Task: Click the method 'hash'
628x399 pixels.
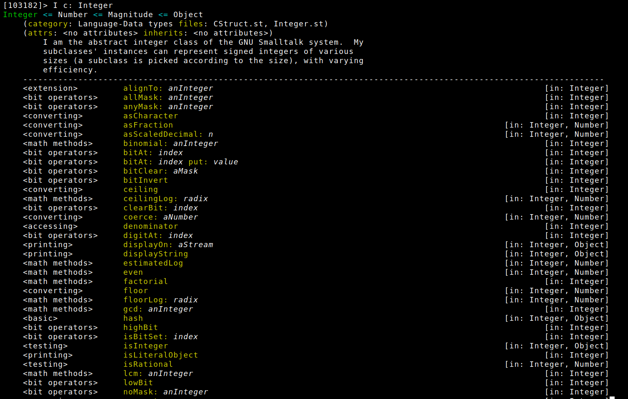Action: 133,318
